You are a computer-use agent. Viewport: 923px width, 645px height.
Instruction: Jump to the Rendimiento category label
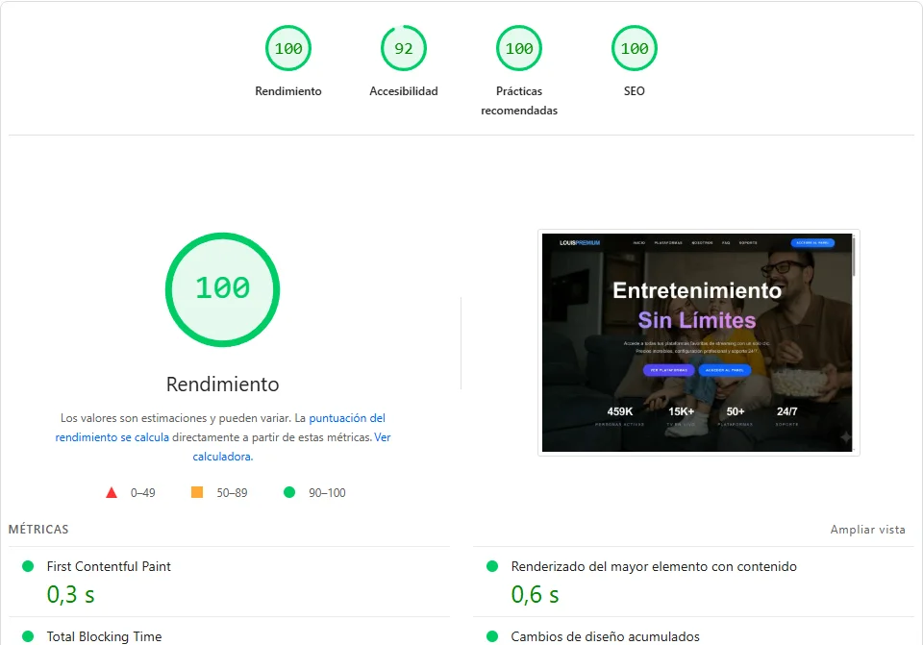pos(288,91)
